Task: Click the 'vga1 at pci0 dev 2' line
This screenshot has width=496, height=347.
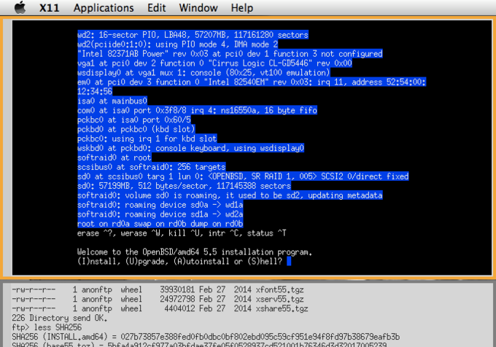Action: tap(214, 63)
